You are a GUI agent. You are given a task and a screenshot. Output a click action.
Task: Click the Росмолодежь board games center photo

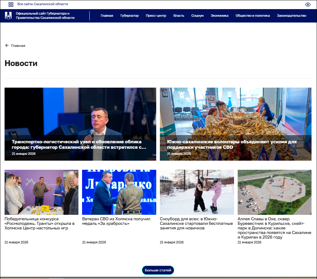pos(41,192)
